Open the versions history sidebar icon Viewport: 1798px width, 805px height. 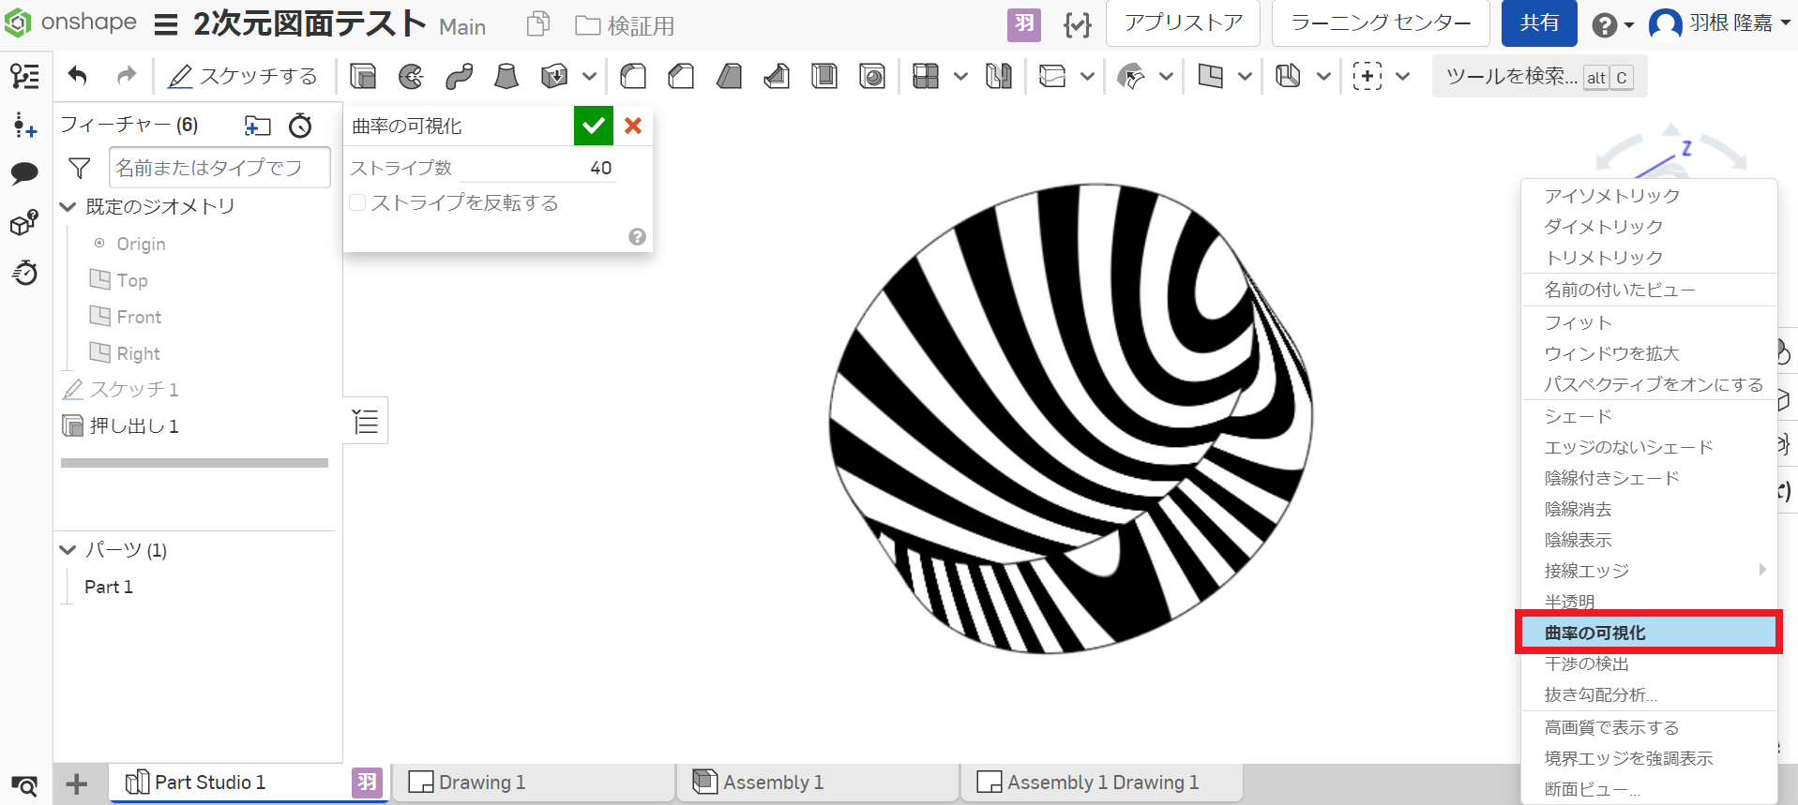point(24,273)
